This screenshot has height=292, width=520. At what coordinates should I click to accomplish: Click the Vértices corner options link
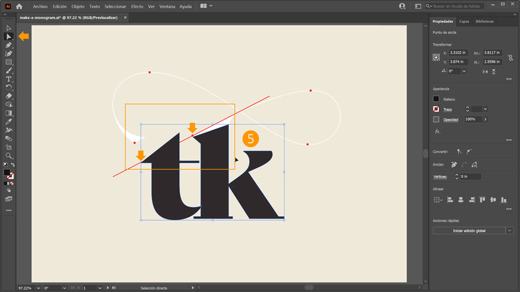tap(440, 177)
